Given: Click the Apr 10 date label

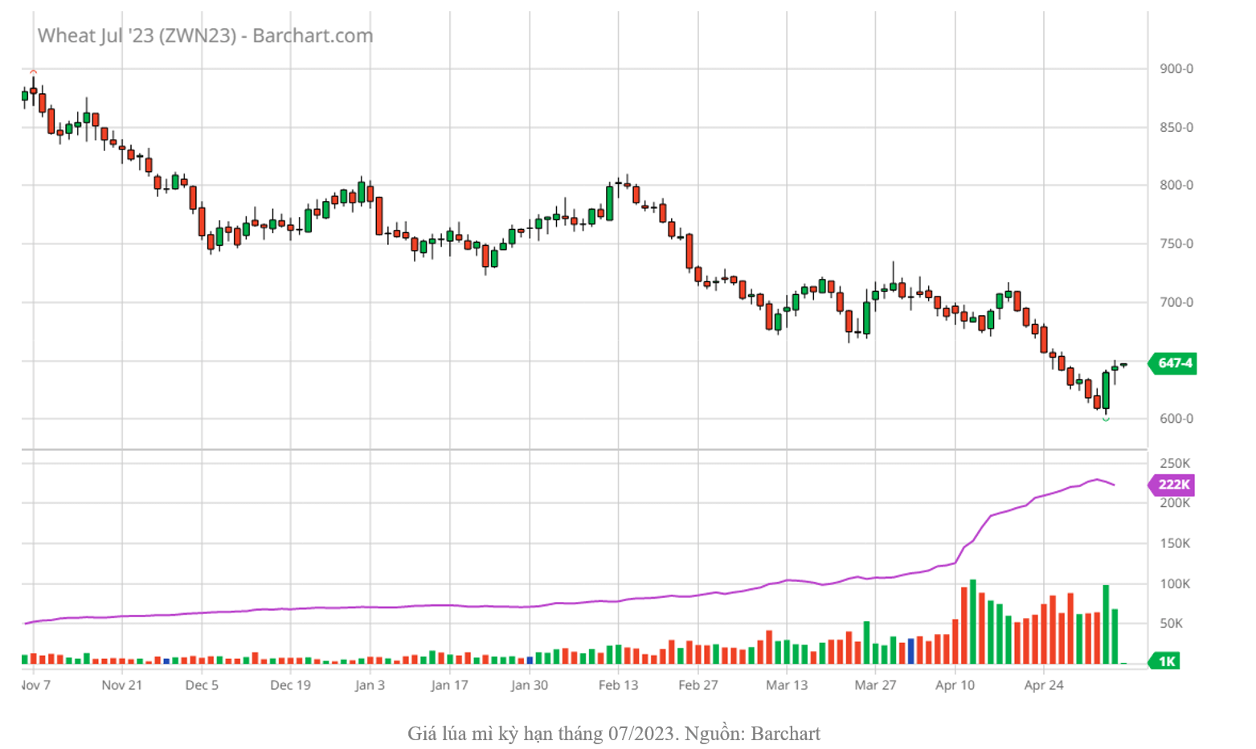Looking at the screenshot, I should click(955, 686).
